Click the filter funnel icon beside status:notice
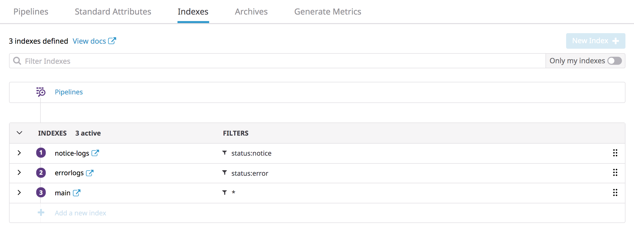This screenshot has height=236, width=634. 224,153
